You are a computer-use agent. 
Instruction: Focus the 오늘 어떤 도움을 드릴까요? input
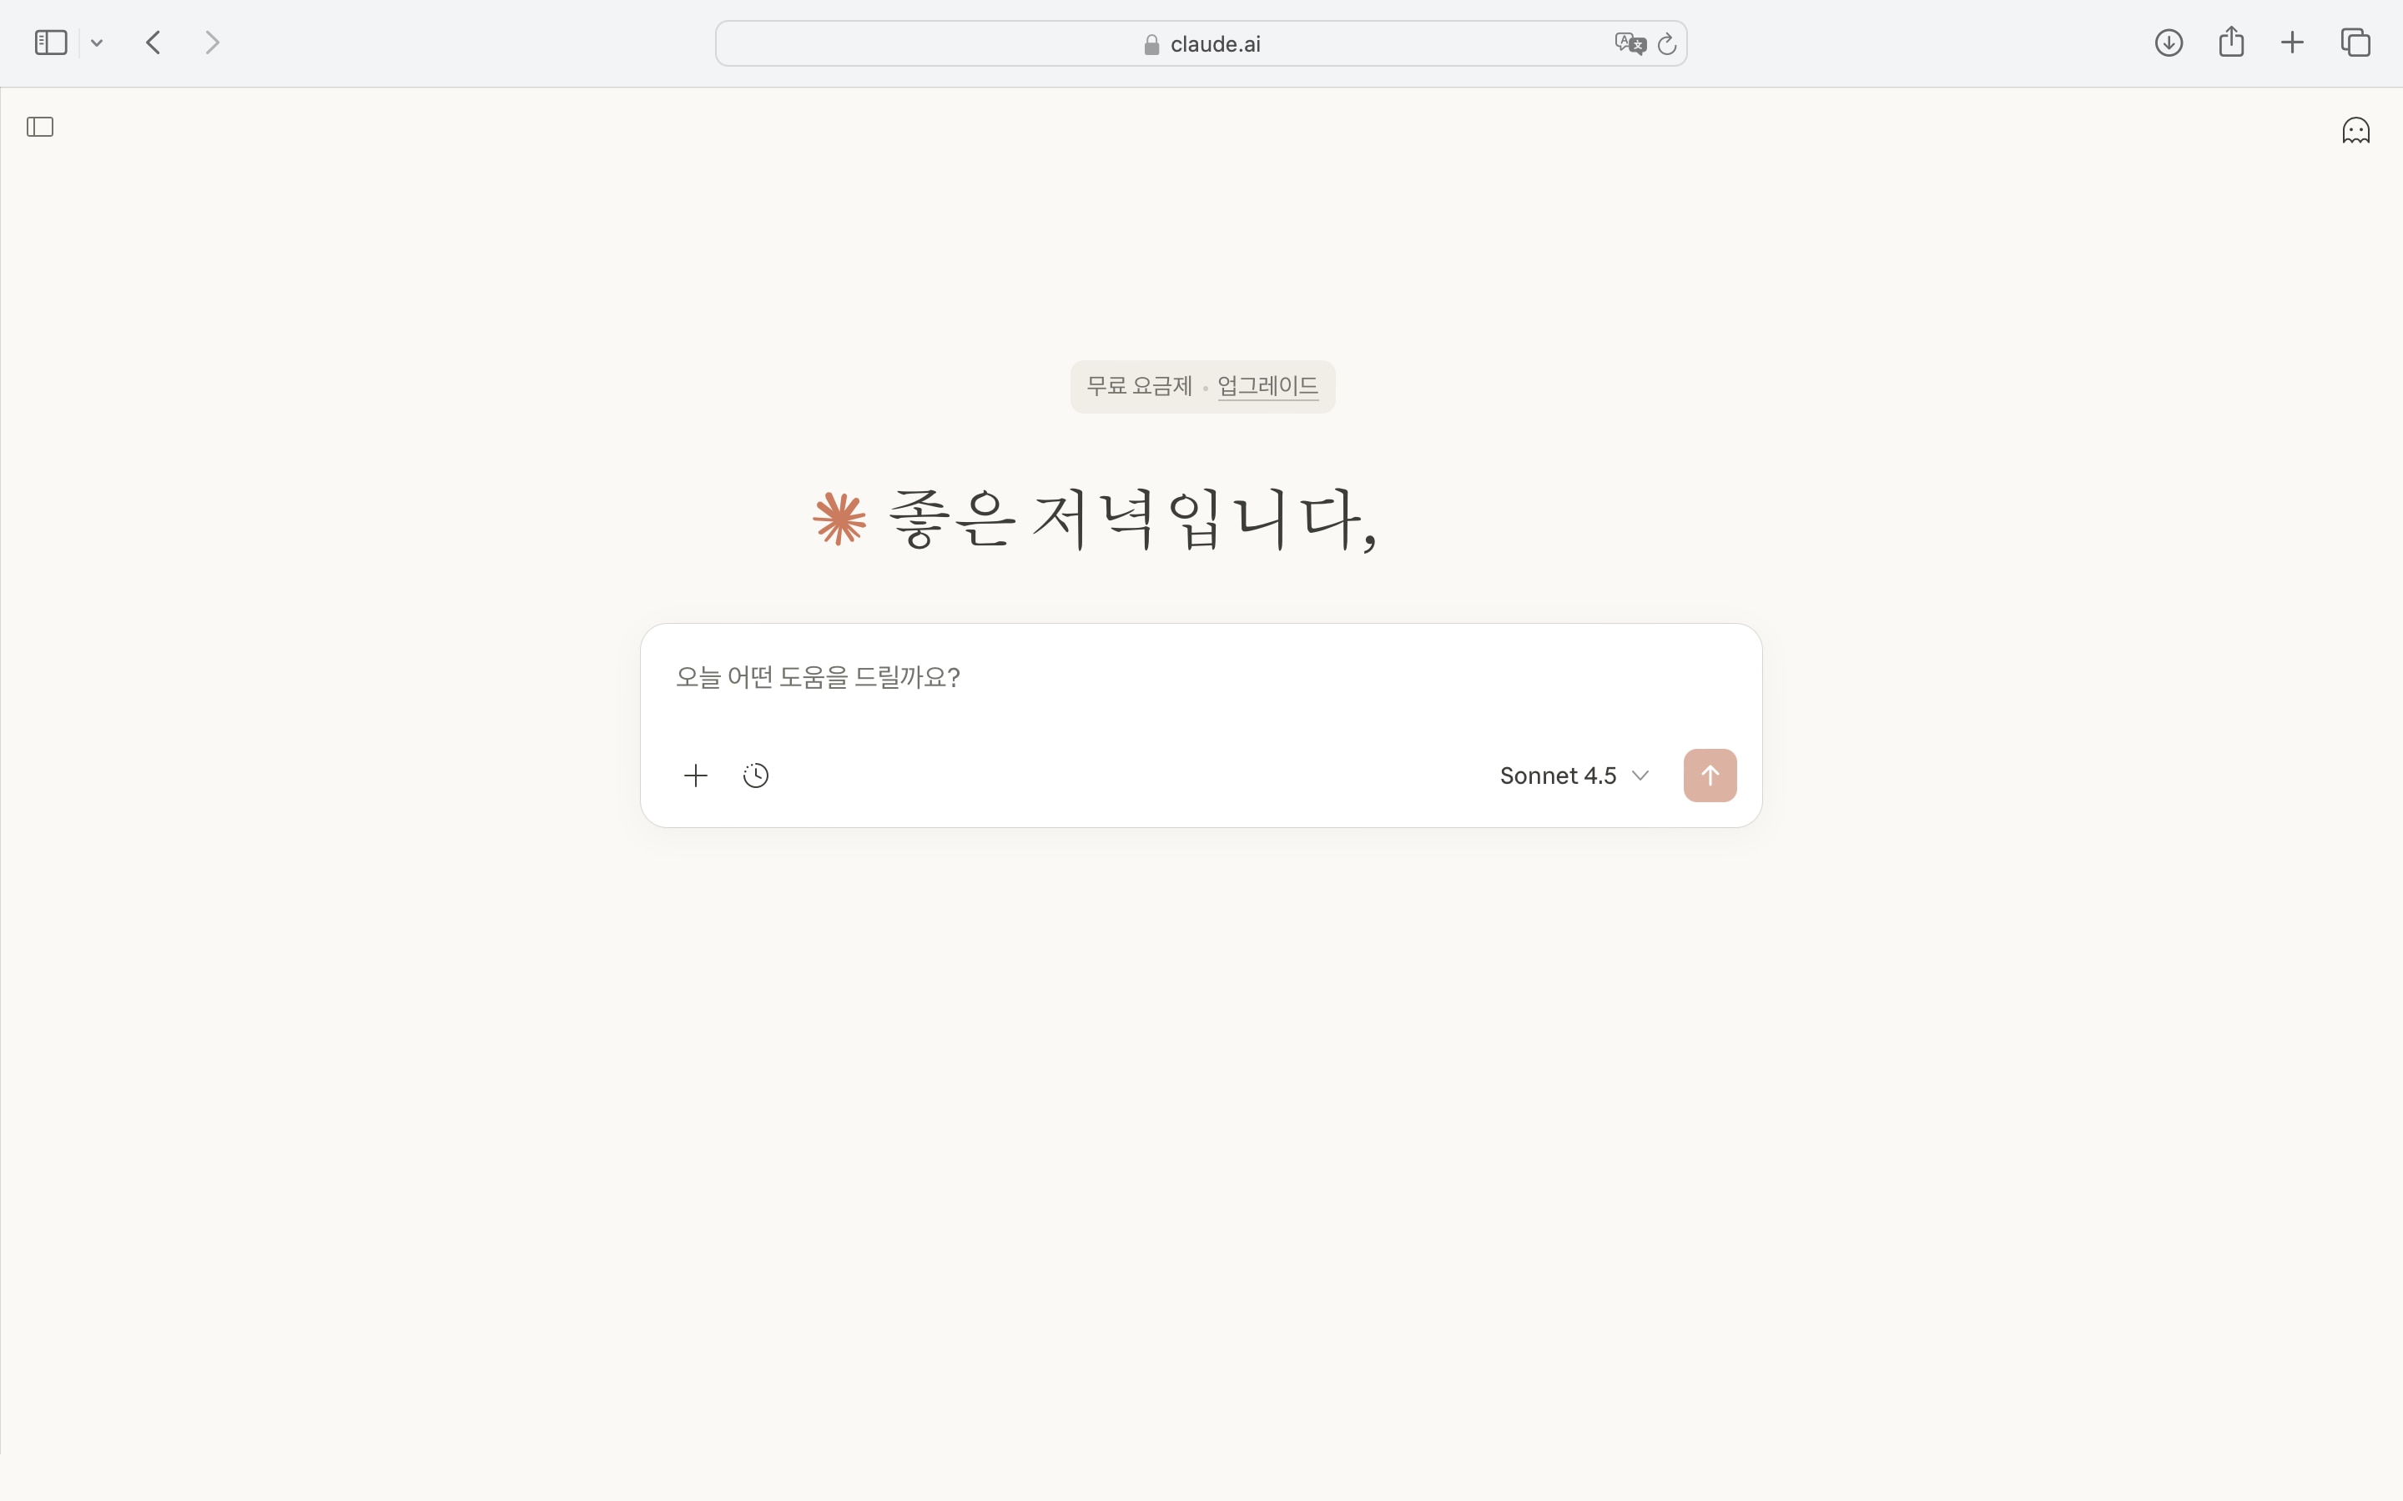[1201, 677]
